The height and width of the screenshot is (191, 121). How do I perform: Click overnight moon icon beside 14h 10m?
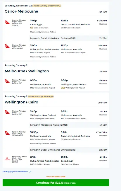[x=97, y=132]
